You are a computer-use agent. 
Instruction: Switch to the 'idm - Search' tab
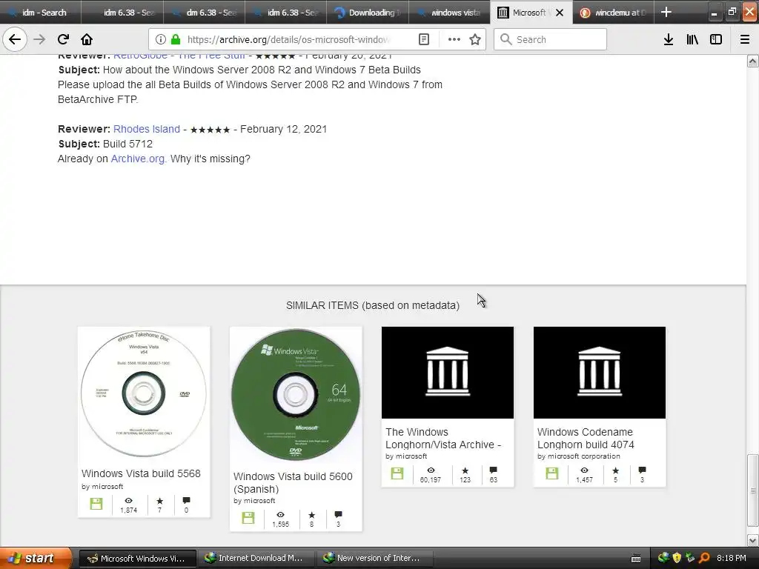click(x=41, y=12)
